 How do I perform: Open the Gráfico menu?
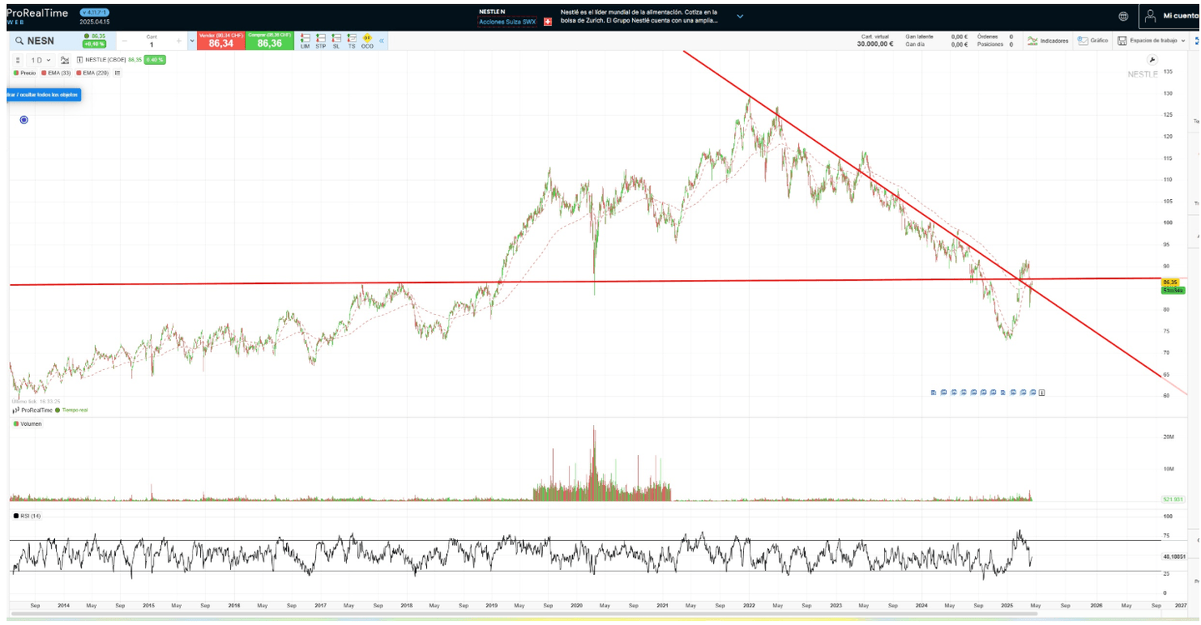1093,40
